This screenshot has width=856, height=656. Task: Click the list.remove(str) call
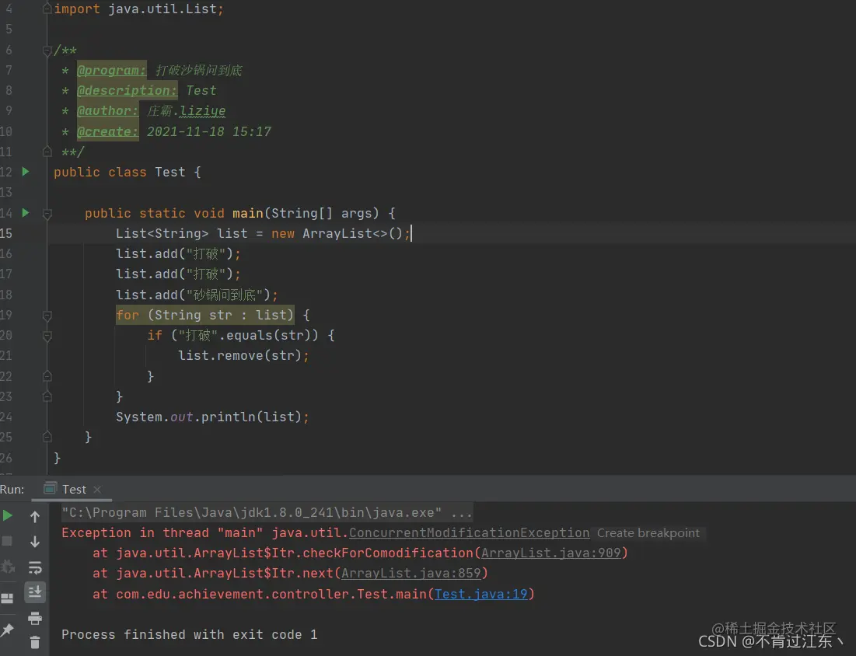pos(243,356)
